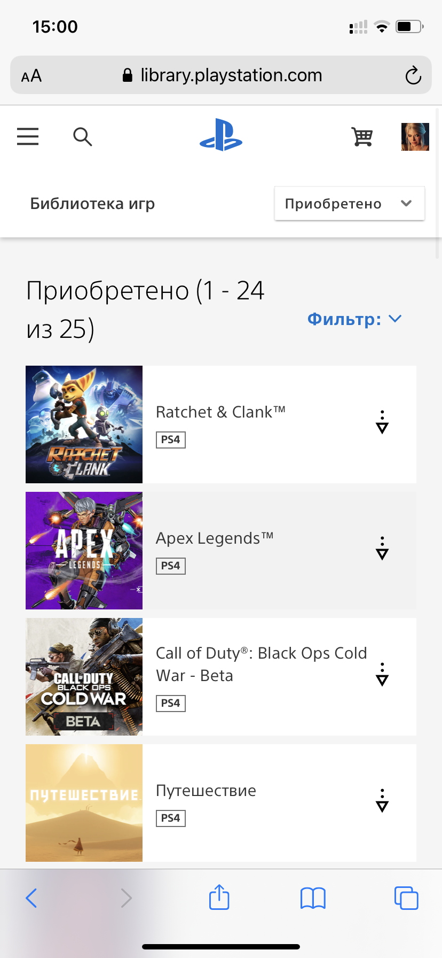The image size is (442, 958).
Task: Open the hamburger navigation menu
Action: (28, 137)
